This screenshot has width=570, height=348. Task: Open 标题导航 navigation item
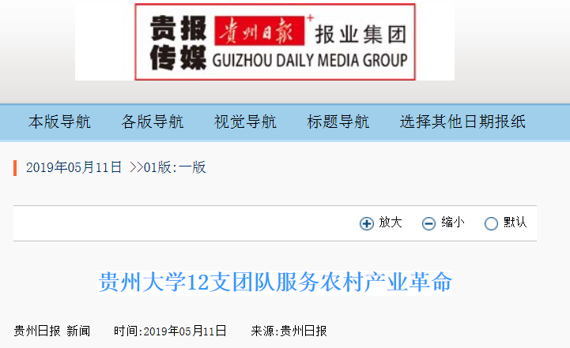(x=338, y=122)
